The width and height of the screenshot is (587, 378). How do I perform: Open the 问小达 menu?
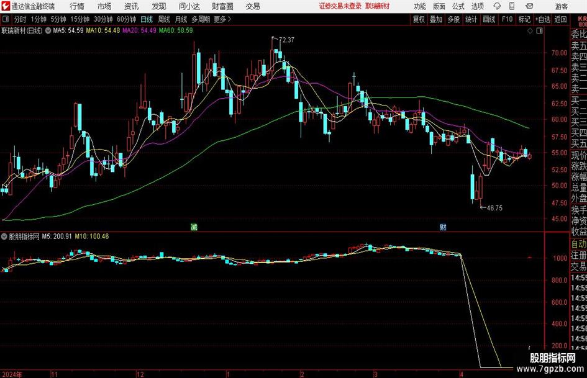(x=189, y=6)
